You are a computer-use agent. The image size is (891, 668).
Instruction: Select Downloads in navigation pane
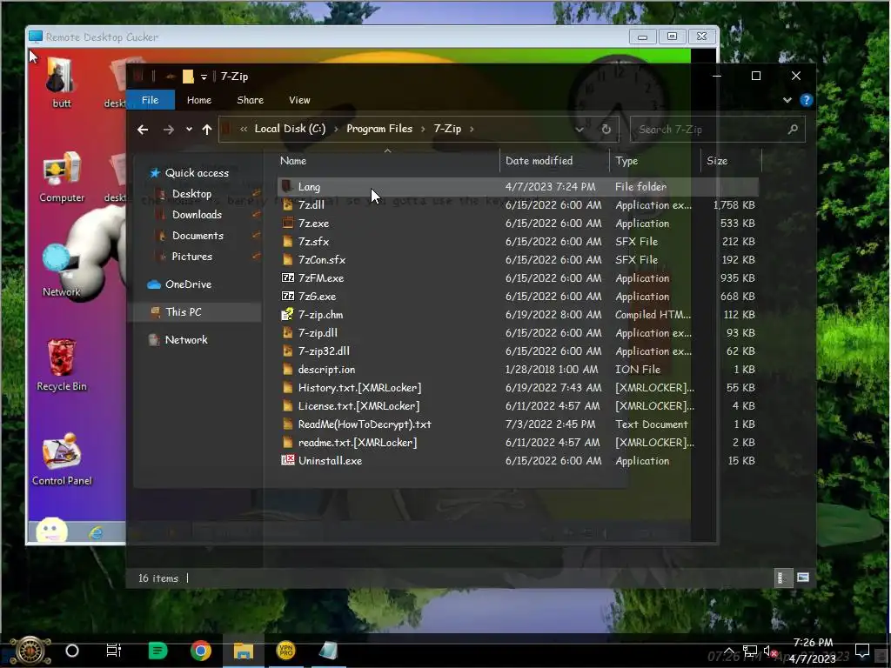click(x=197, y=215)
